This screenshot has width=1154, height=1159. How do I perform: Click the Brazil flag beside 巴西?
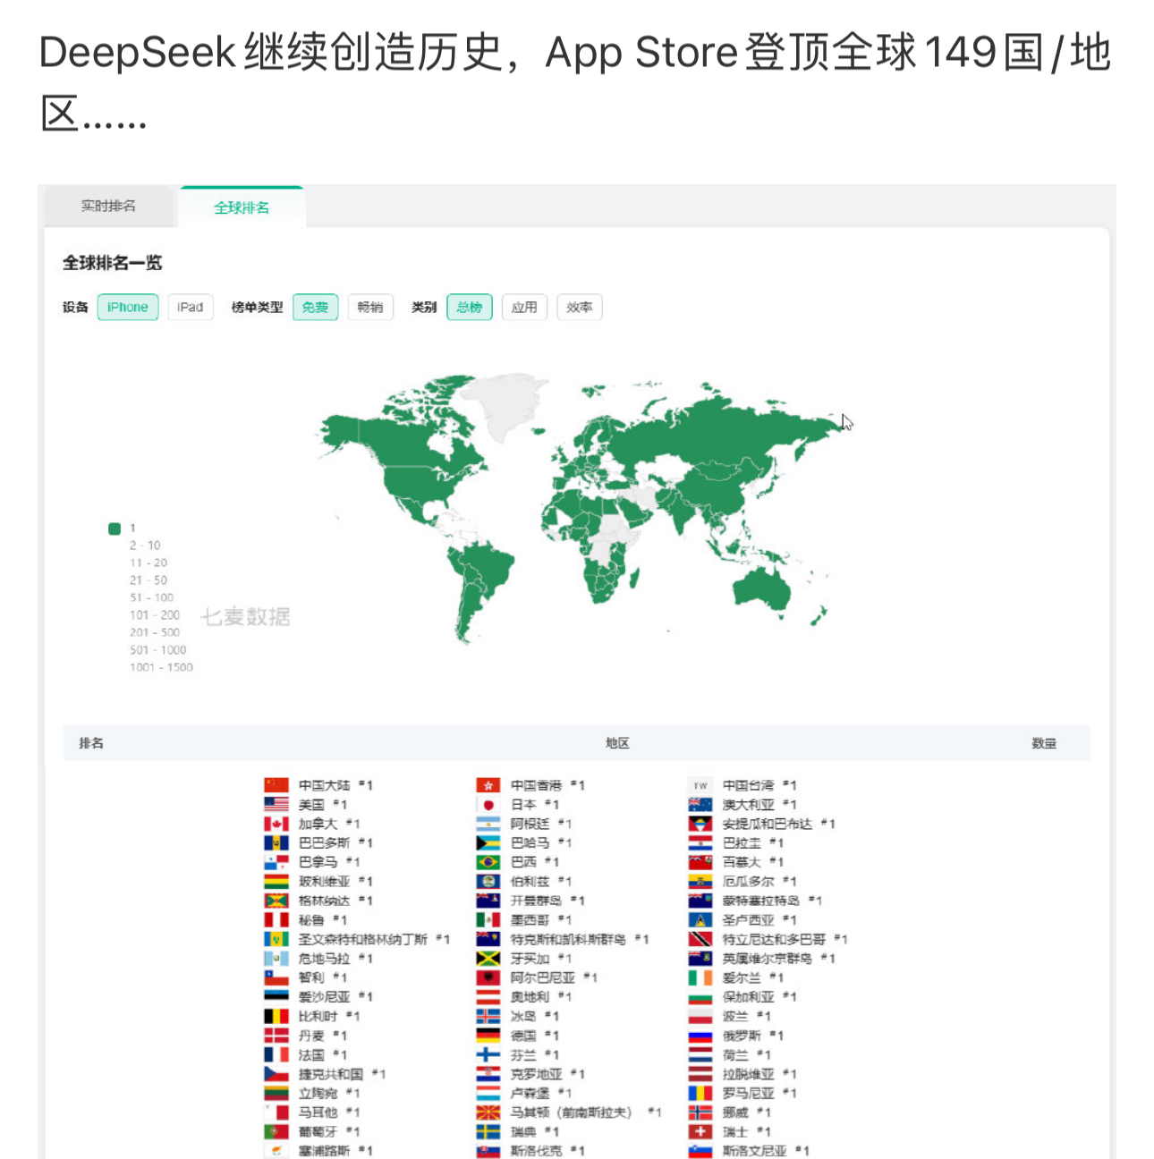click(488, 862)
